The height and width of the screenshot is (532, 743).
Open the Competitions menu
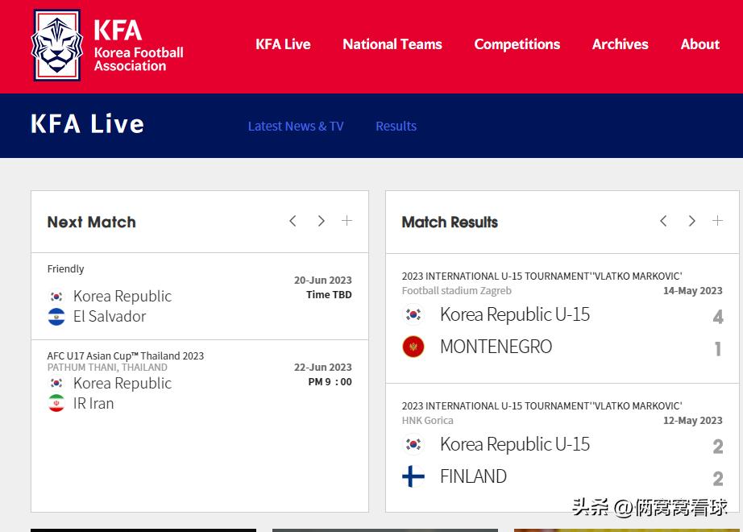coord(517,44)
